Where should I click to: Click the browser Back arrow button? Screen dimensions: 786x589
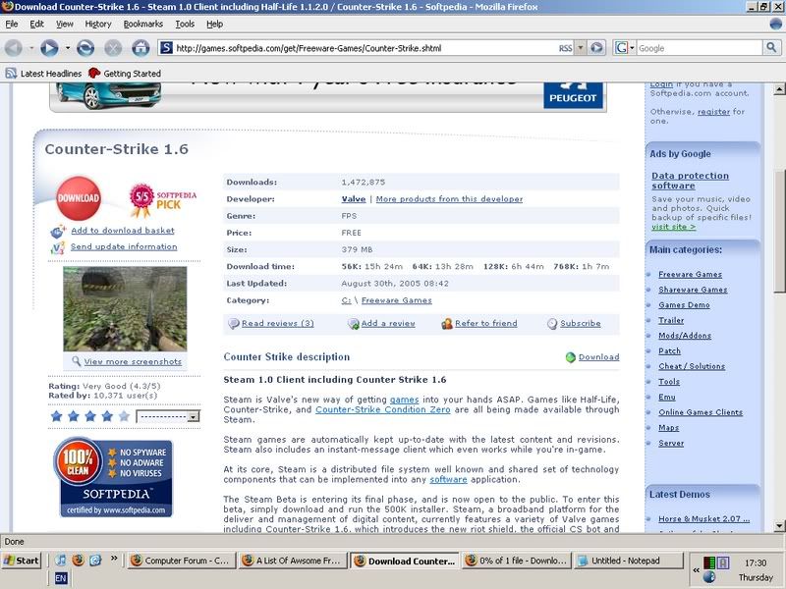tap(15, 47)
